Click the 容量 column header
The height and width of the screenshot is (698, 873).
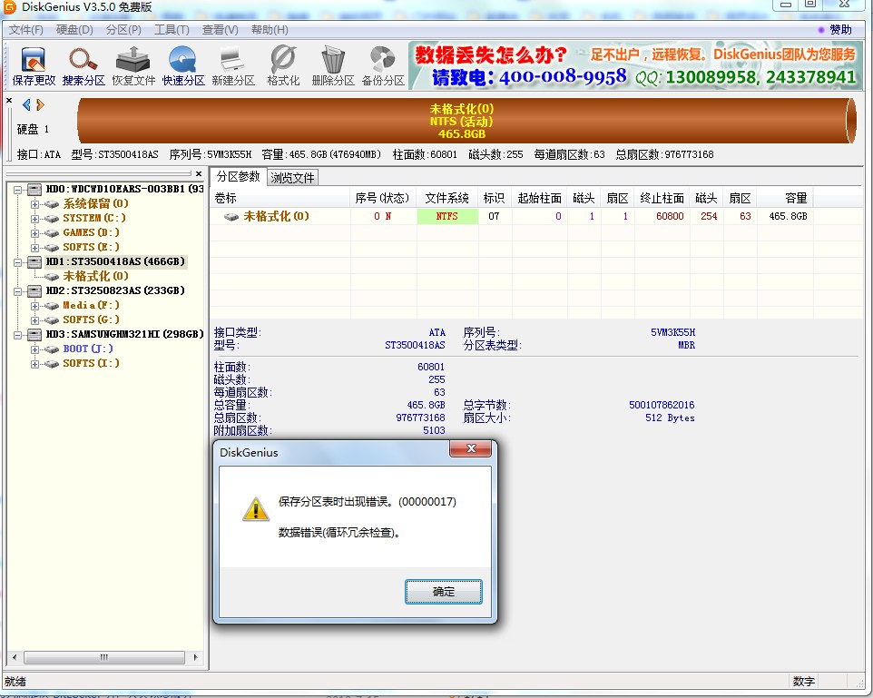(786, 198)
